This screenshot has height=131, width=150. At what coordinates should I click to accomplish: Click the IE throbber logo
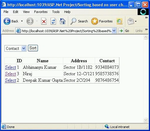pos(143,12)
